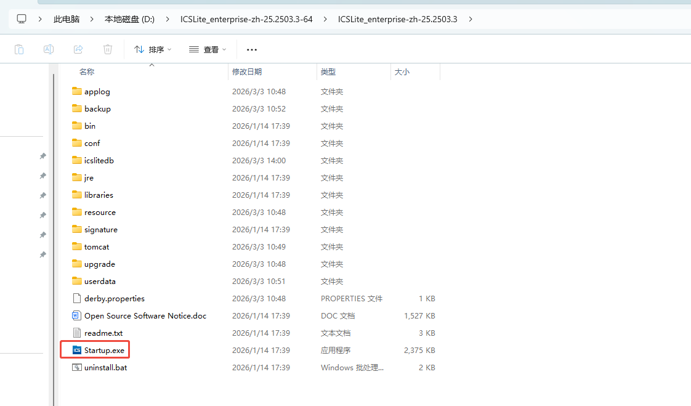Click the delete trash can toolbar icon
Screen dimensions: 691x406
pyautogui.click(x=108, y=49)
